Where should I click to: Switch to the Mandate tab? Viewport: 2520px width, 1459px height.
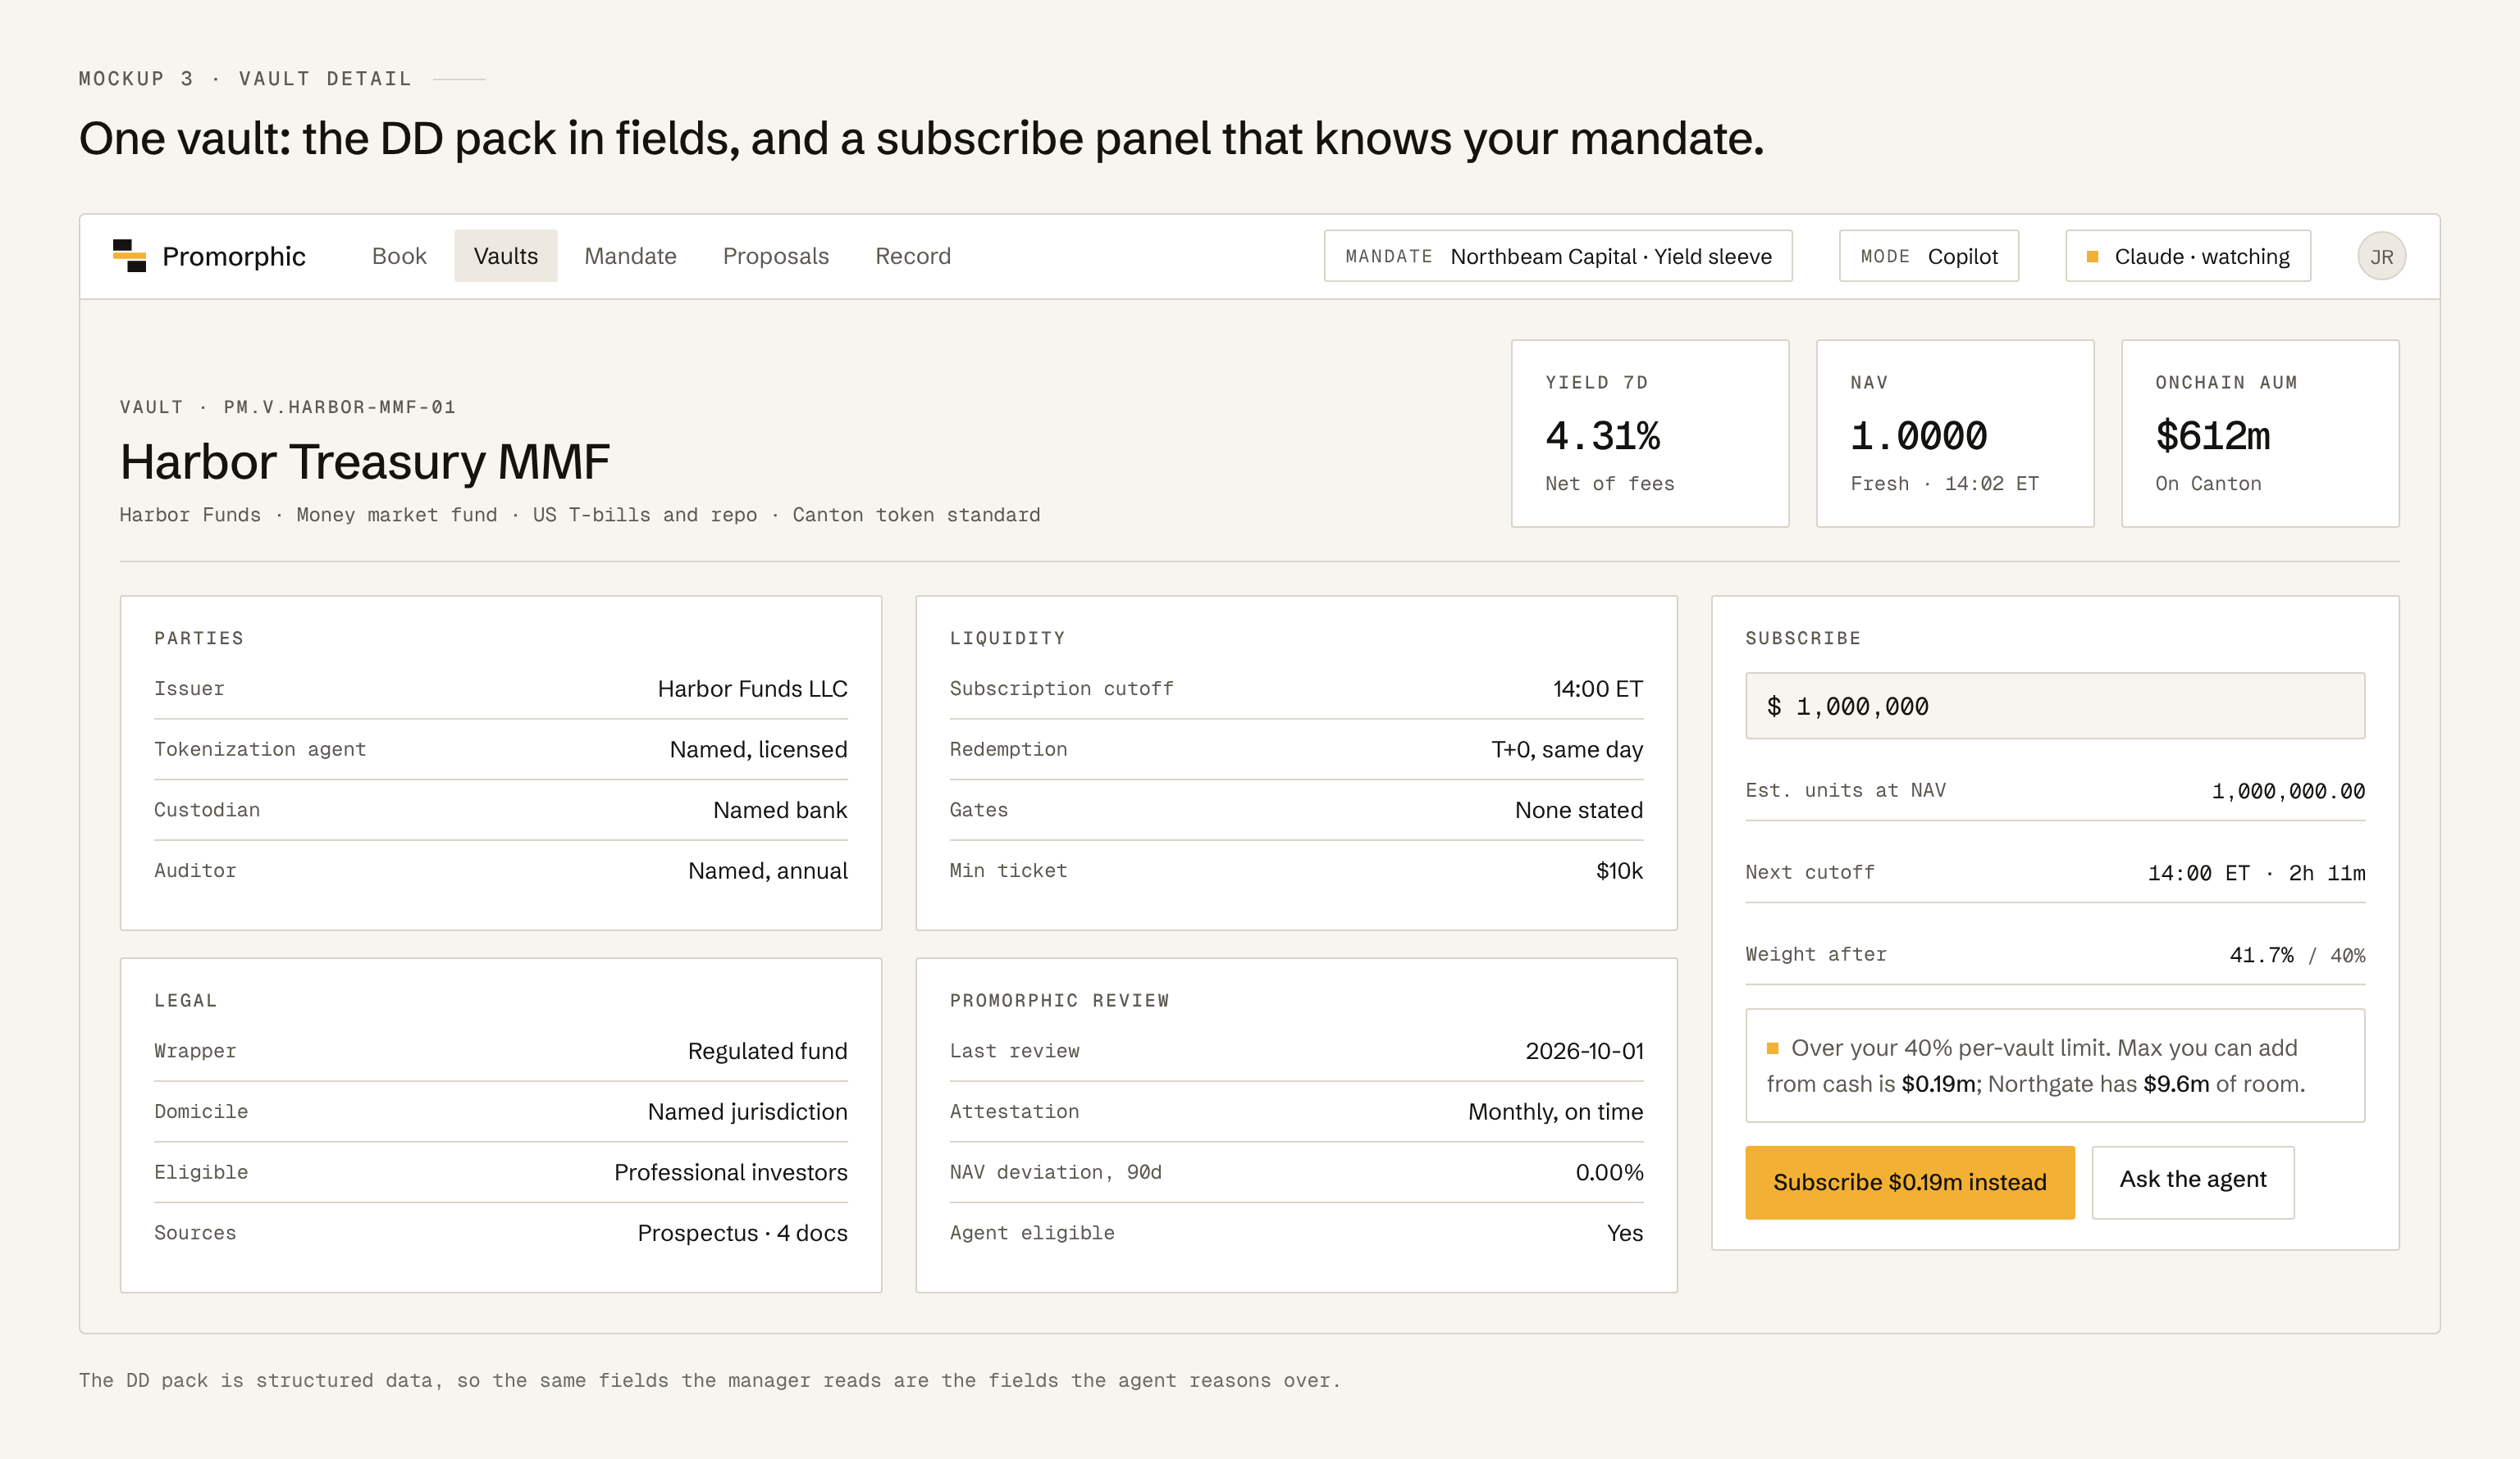630,256
